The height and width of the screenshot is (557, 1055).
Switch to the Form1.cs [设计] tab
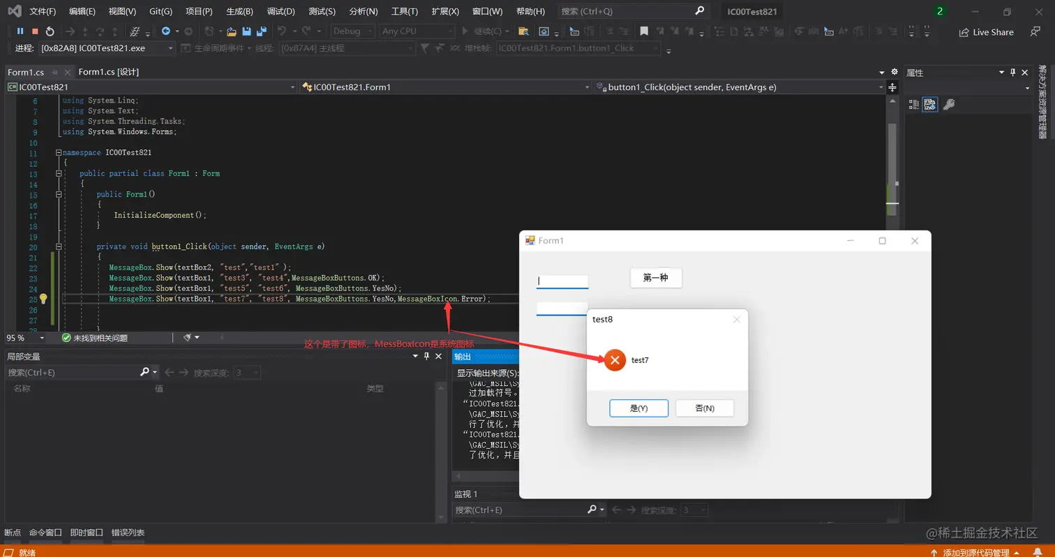coord(108,72)
